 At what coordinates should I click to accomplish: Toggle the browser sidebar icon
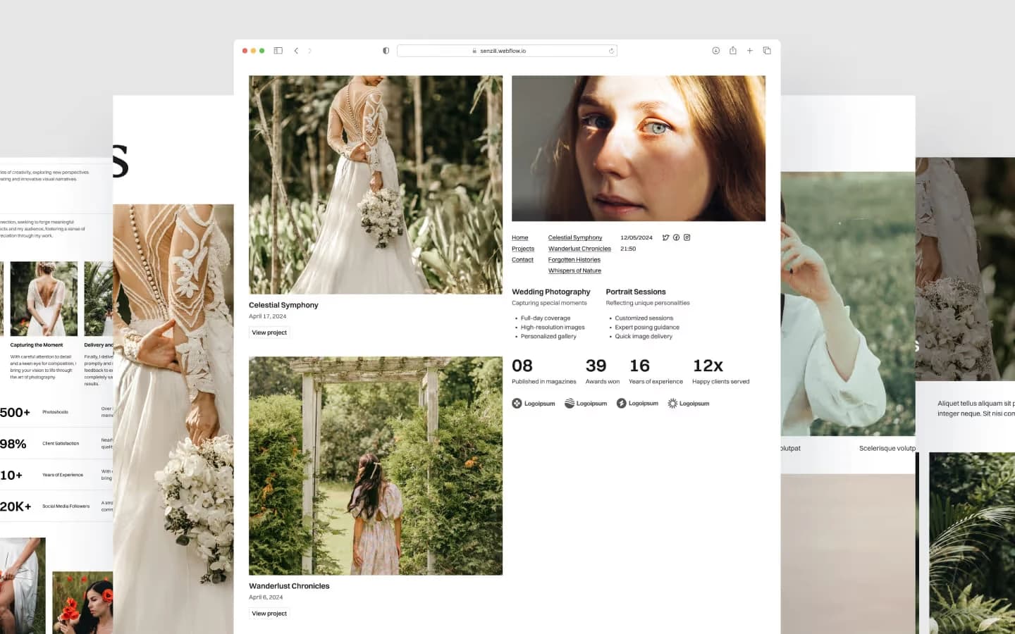click(x=278, y=51)
